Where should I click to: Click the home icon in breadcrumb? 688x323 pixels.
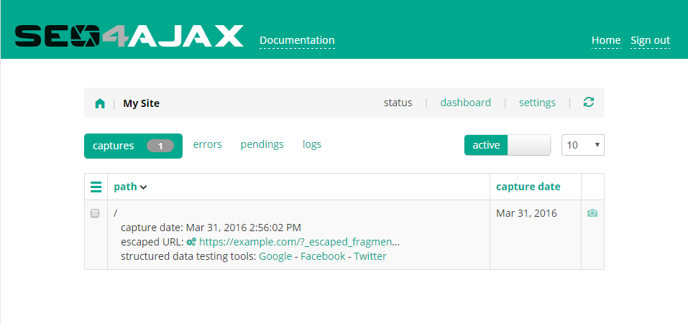[100, 103]
